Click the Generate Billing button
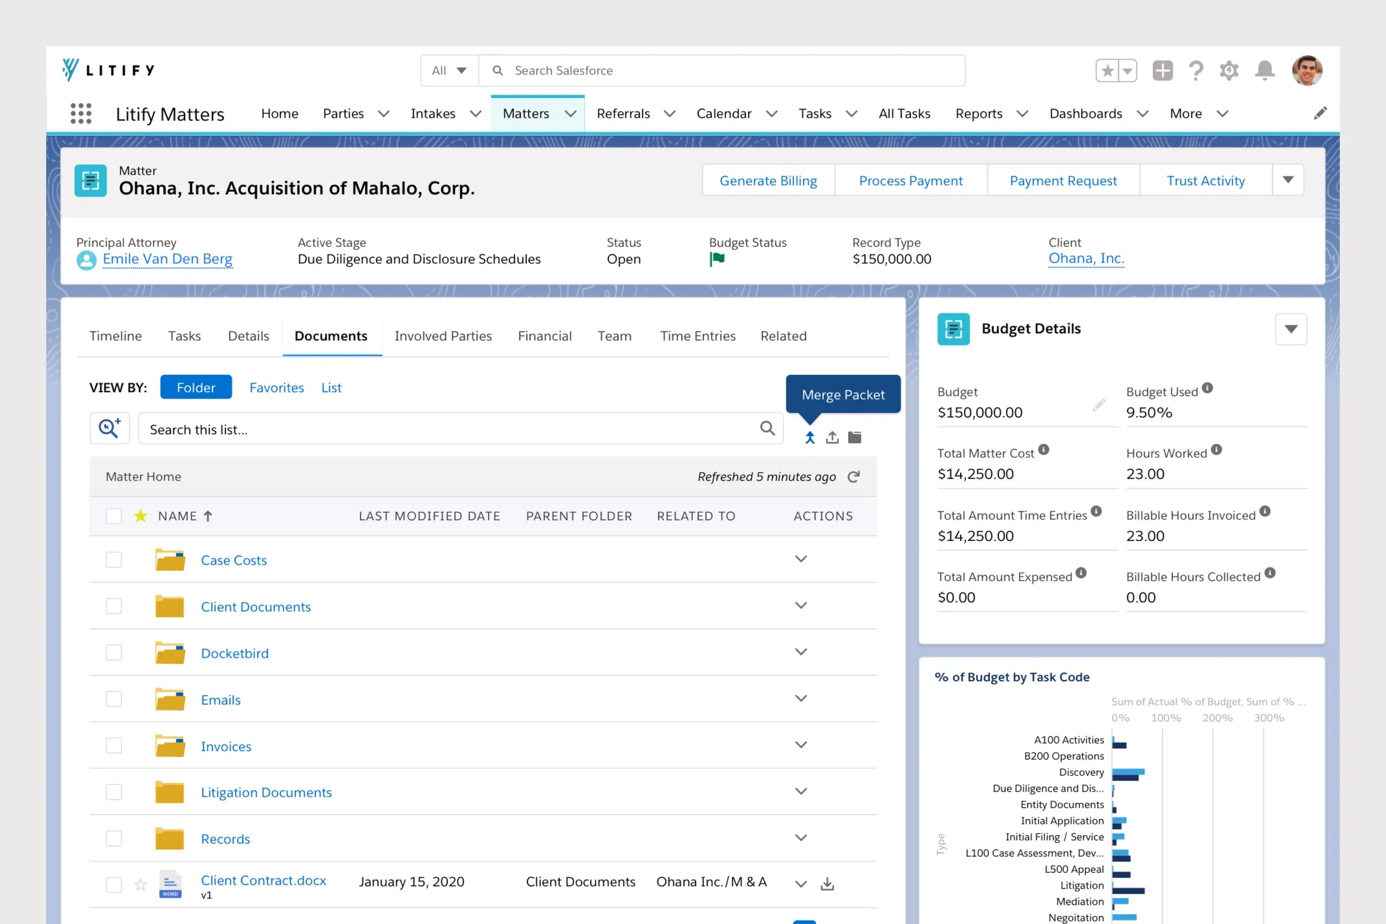1386x924 pixels. point(768,180)
